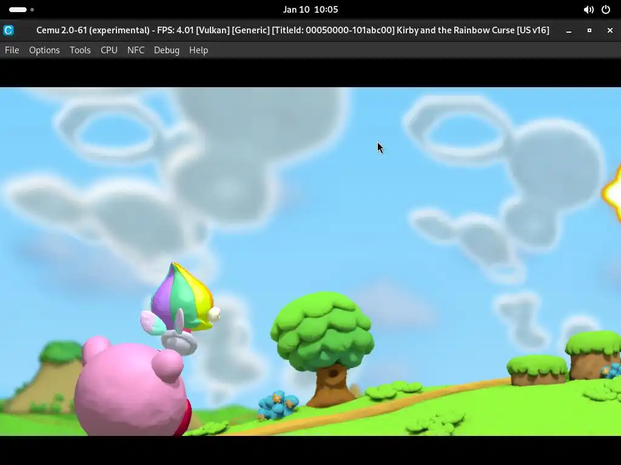Screen dimensions: 621x465
Task: Click the pink Kirby character in game view
Action: [133, 387]
